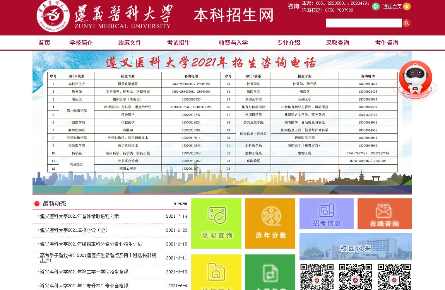This screenshot has width=445, height=290.
Task: Click the left QR code
Action: coord(317,277)
